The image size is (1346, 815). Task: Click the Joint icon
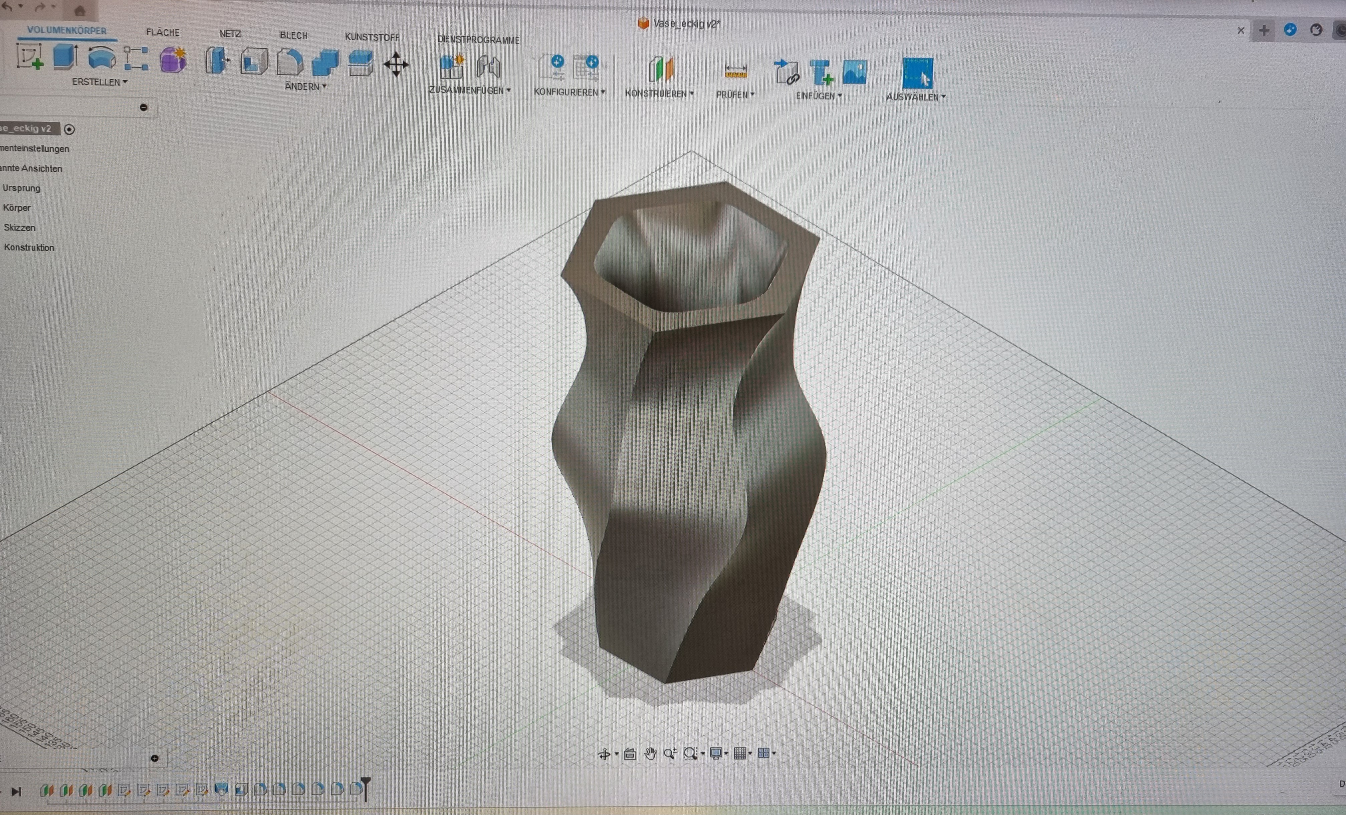[x=488, y=67]
